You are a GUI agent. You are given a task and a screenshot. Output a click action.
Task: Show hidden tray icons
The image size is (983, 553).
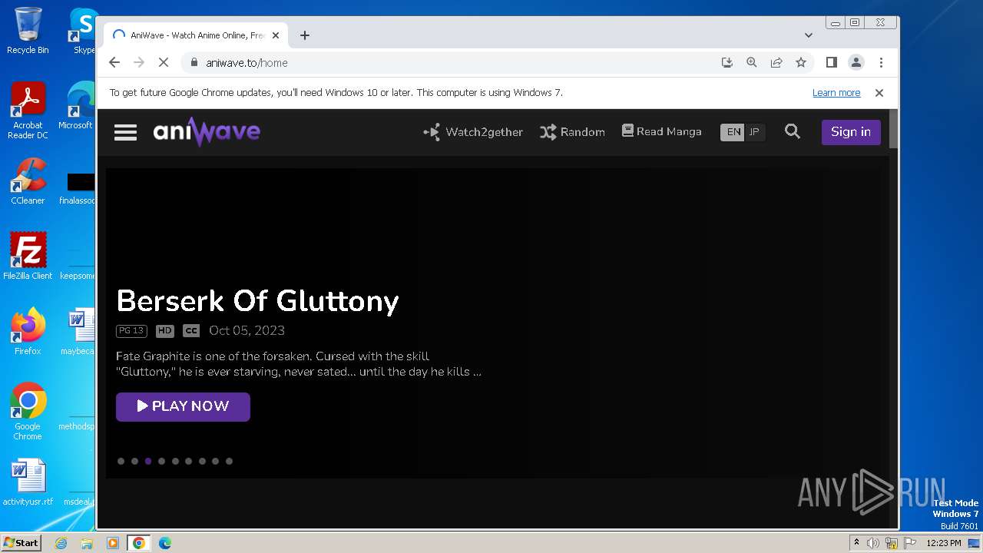[856, 543]
